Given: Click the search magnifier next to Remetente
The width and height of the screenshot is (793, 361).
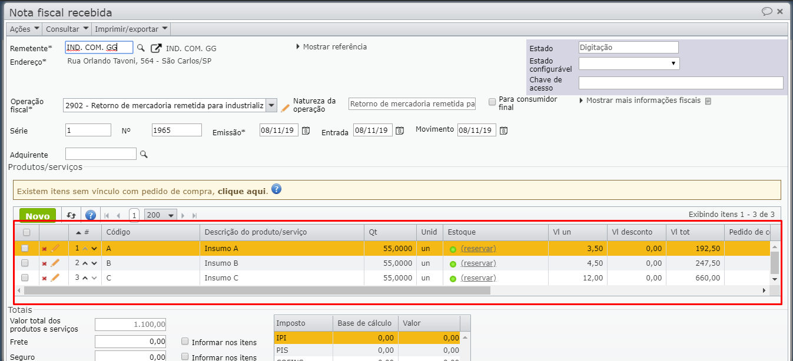Looking at the screenshot, I should pos(141,48).
